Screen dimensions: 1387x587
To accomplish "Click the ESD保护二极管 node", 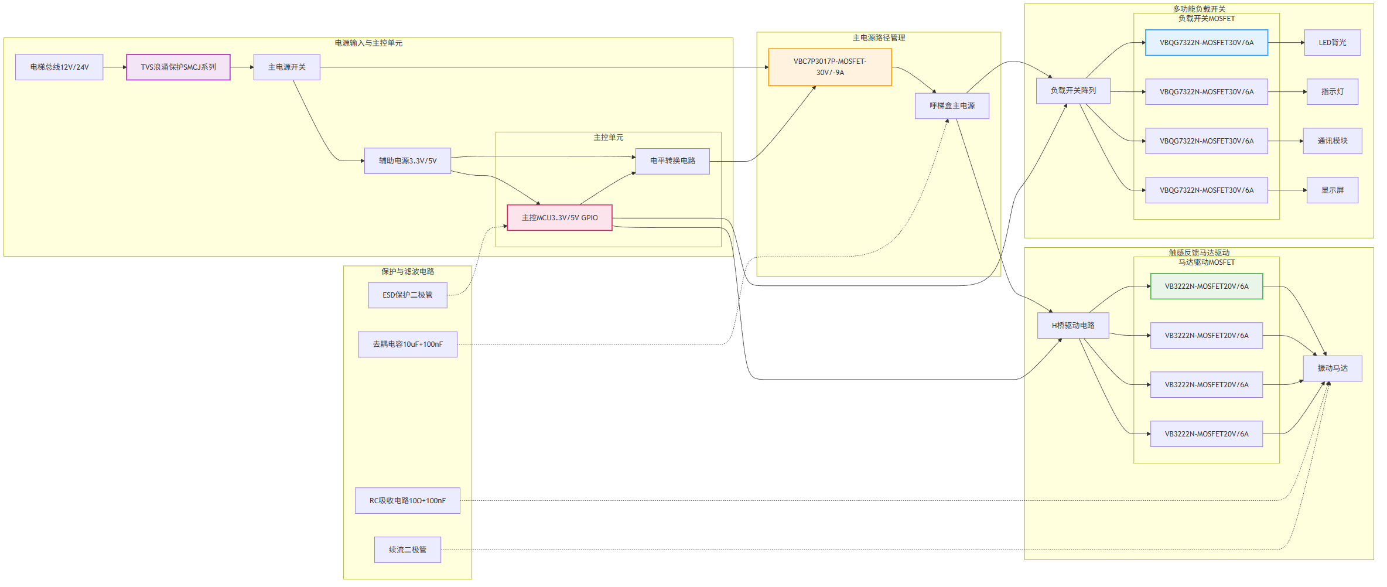I will pyautogui.click(x=408, y=295).
